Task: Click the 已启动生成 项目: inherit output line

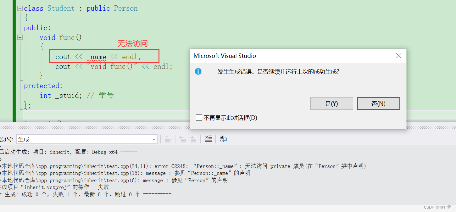Action: coord(69,152)
